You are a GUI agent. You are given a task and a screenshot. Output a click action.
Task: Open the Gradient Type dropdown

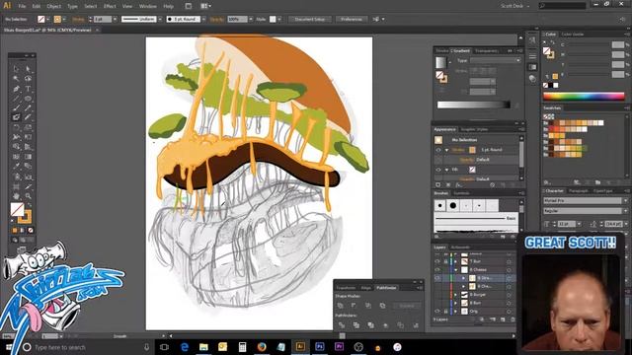[495, 60]
